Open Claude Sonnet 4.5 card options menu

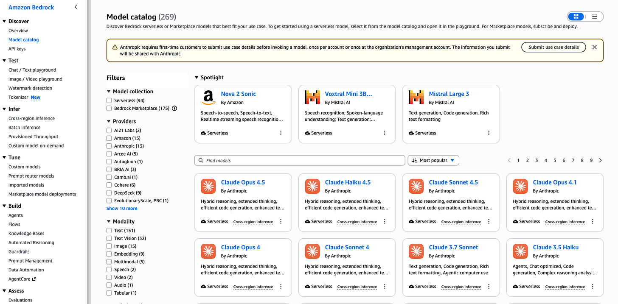(x=489, y=222)
